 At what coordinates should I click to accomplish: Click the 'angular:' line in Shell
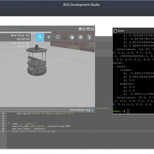pos(127,84)
